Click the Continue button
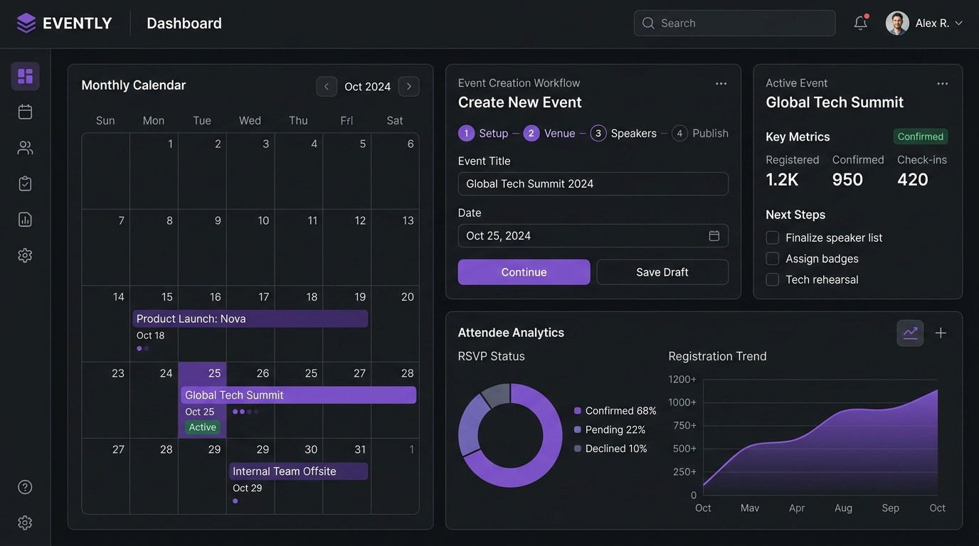 [x=524, y=272]
